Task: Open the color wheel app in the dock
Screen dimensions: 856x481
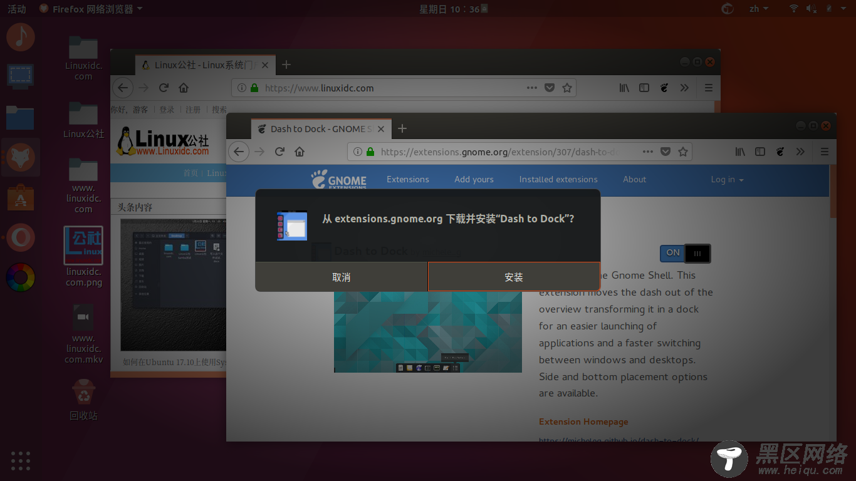Action: (21, 277)
